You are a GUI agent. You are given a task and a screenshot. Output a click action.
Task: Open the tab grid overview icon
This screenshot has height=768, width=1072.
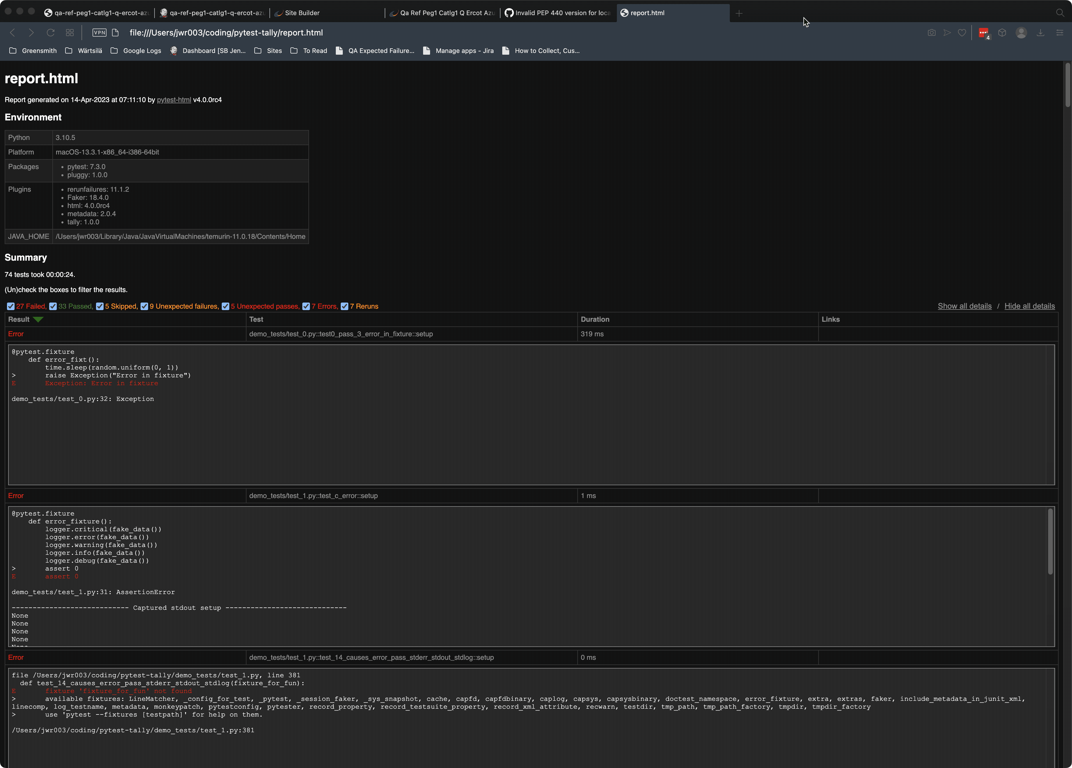[x=70, y=33]
